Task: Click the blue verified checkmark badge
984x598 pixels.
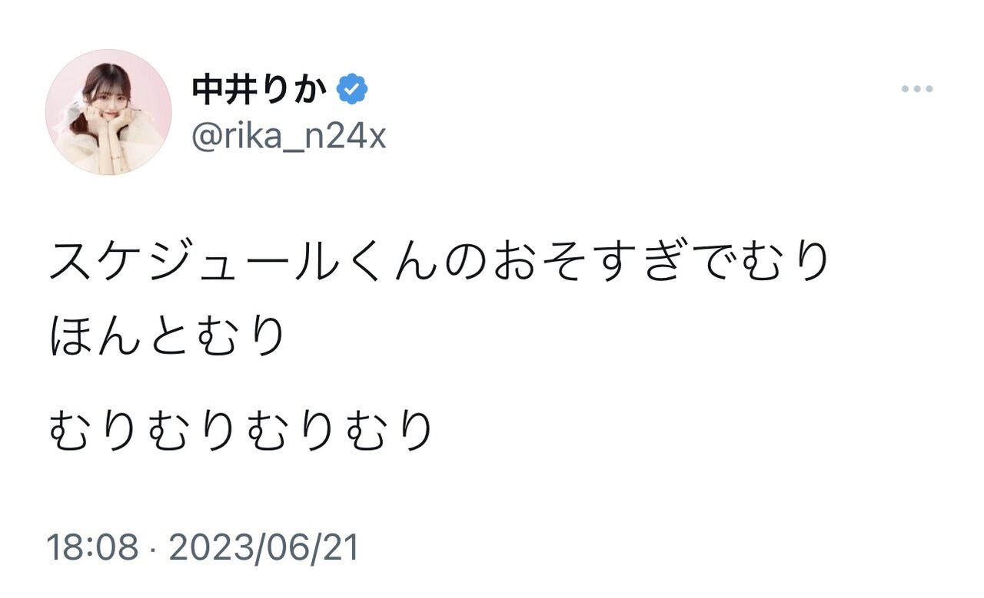Action: [x=352, y=91]
